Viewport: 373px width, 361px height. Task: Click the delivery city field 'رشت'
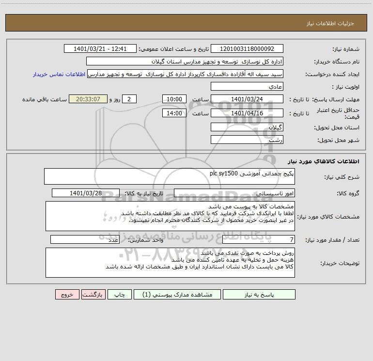pos(247,140)
